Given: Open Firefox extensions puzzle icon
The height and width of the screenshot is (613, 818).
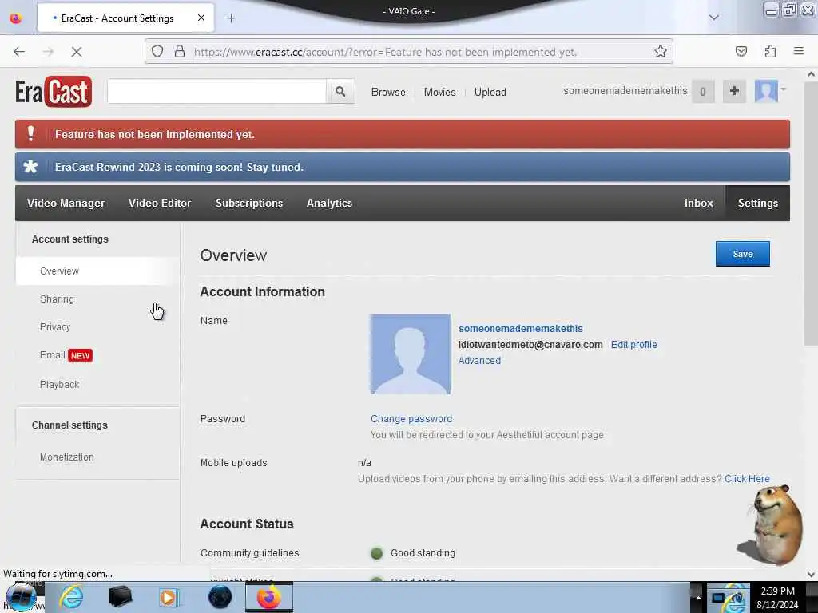Looking at the screenshot, I should [x=770, y=52].
